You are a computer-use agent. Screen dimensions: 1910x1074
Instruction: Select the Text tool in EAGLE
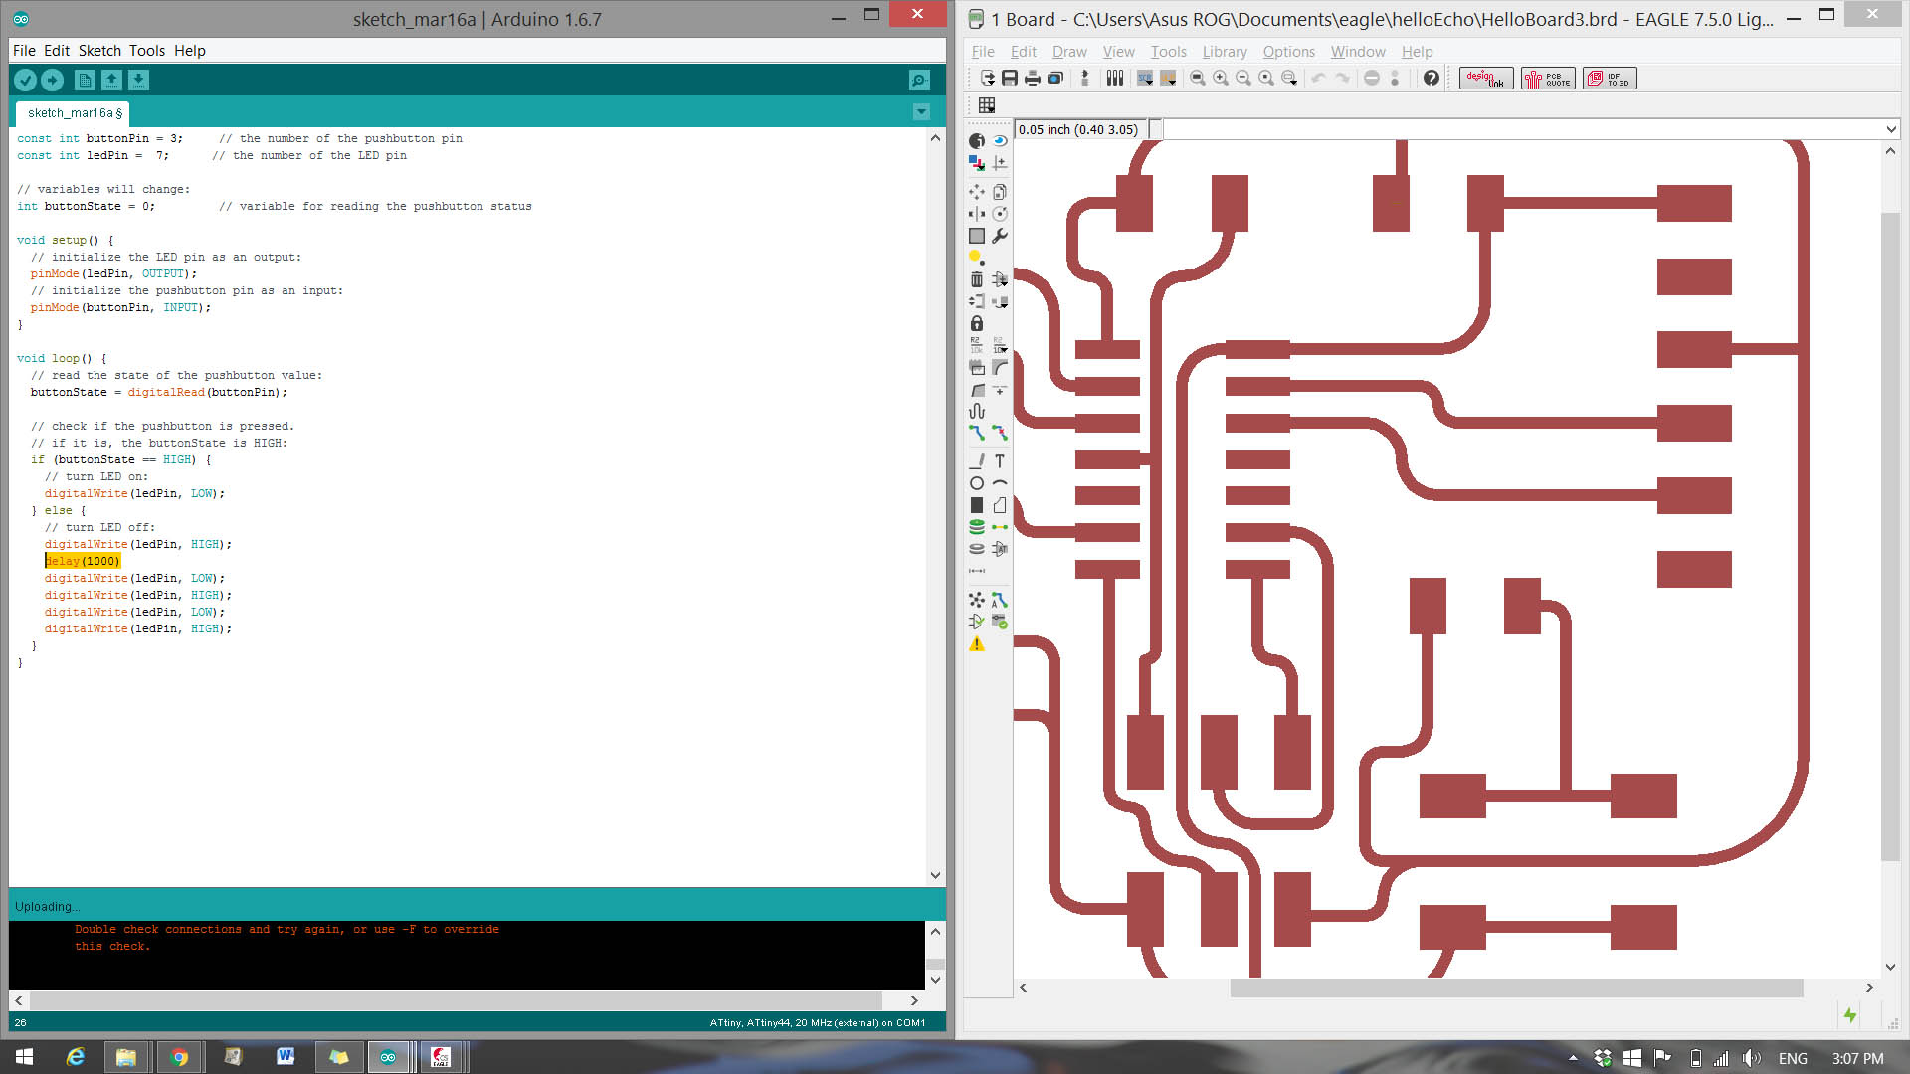click(1000, 461)
